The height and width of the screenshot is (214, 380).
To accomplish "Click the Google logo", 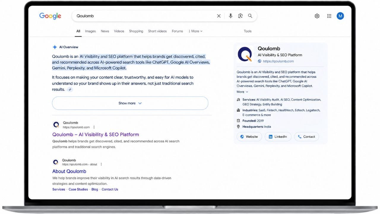I will (50, 16).
